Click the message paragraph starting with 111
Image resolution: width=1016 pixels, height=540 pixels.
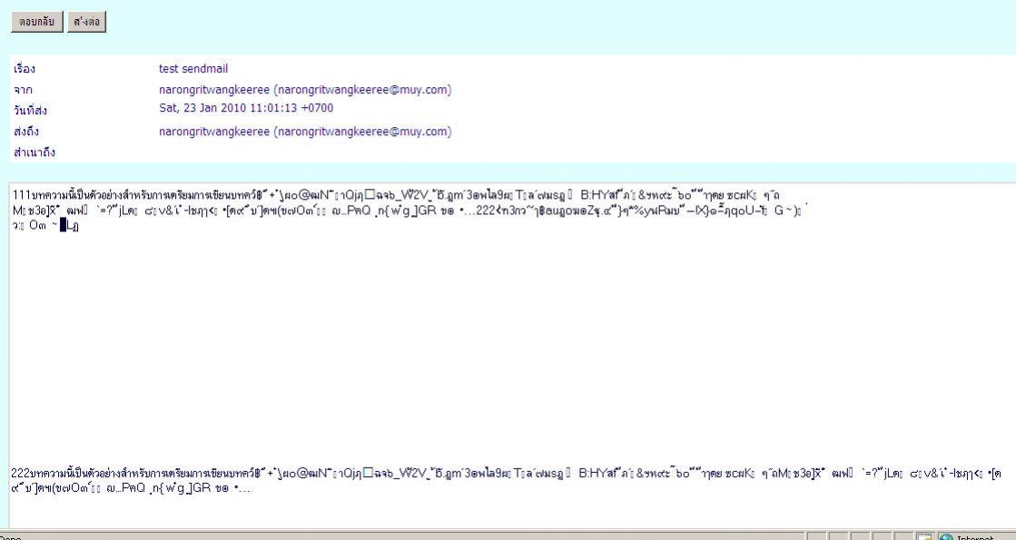click(x=409, y=210)
